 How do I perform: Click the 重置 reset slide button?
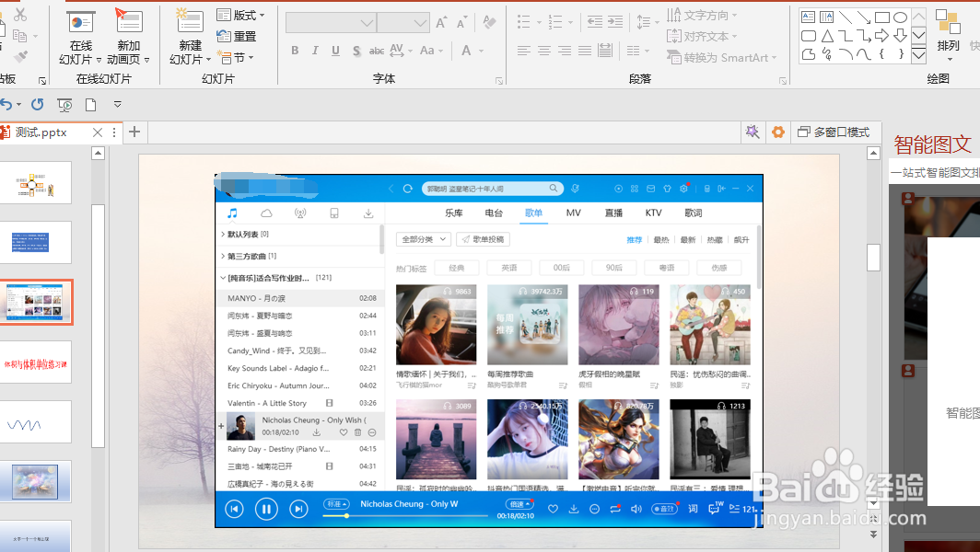236,36
